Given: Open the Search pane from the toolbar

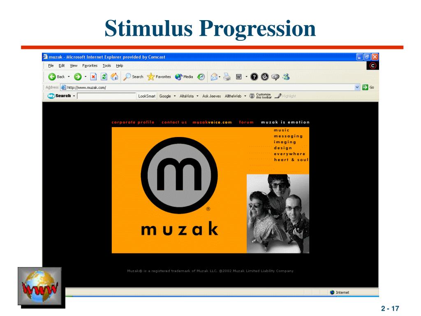Looking at the screenshot, I should click(134, 77).
